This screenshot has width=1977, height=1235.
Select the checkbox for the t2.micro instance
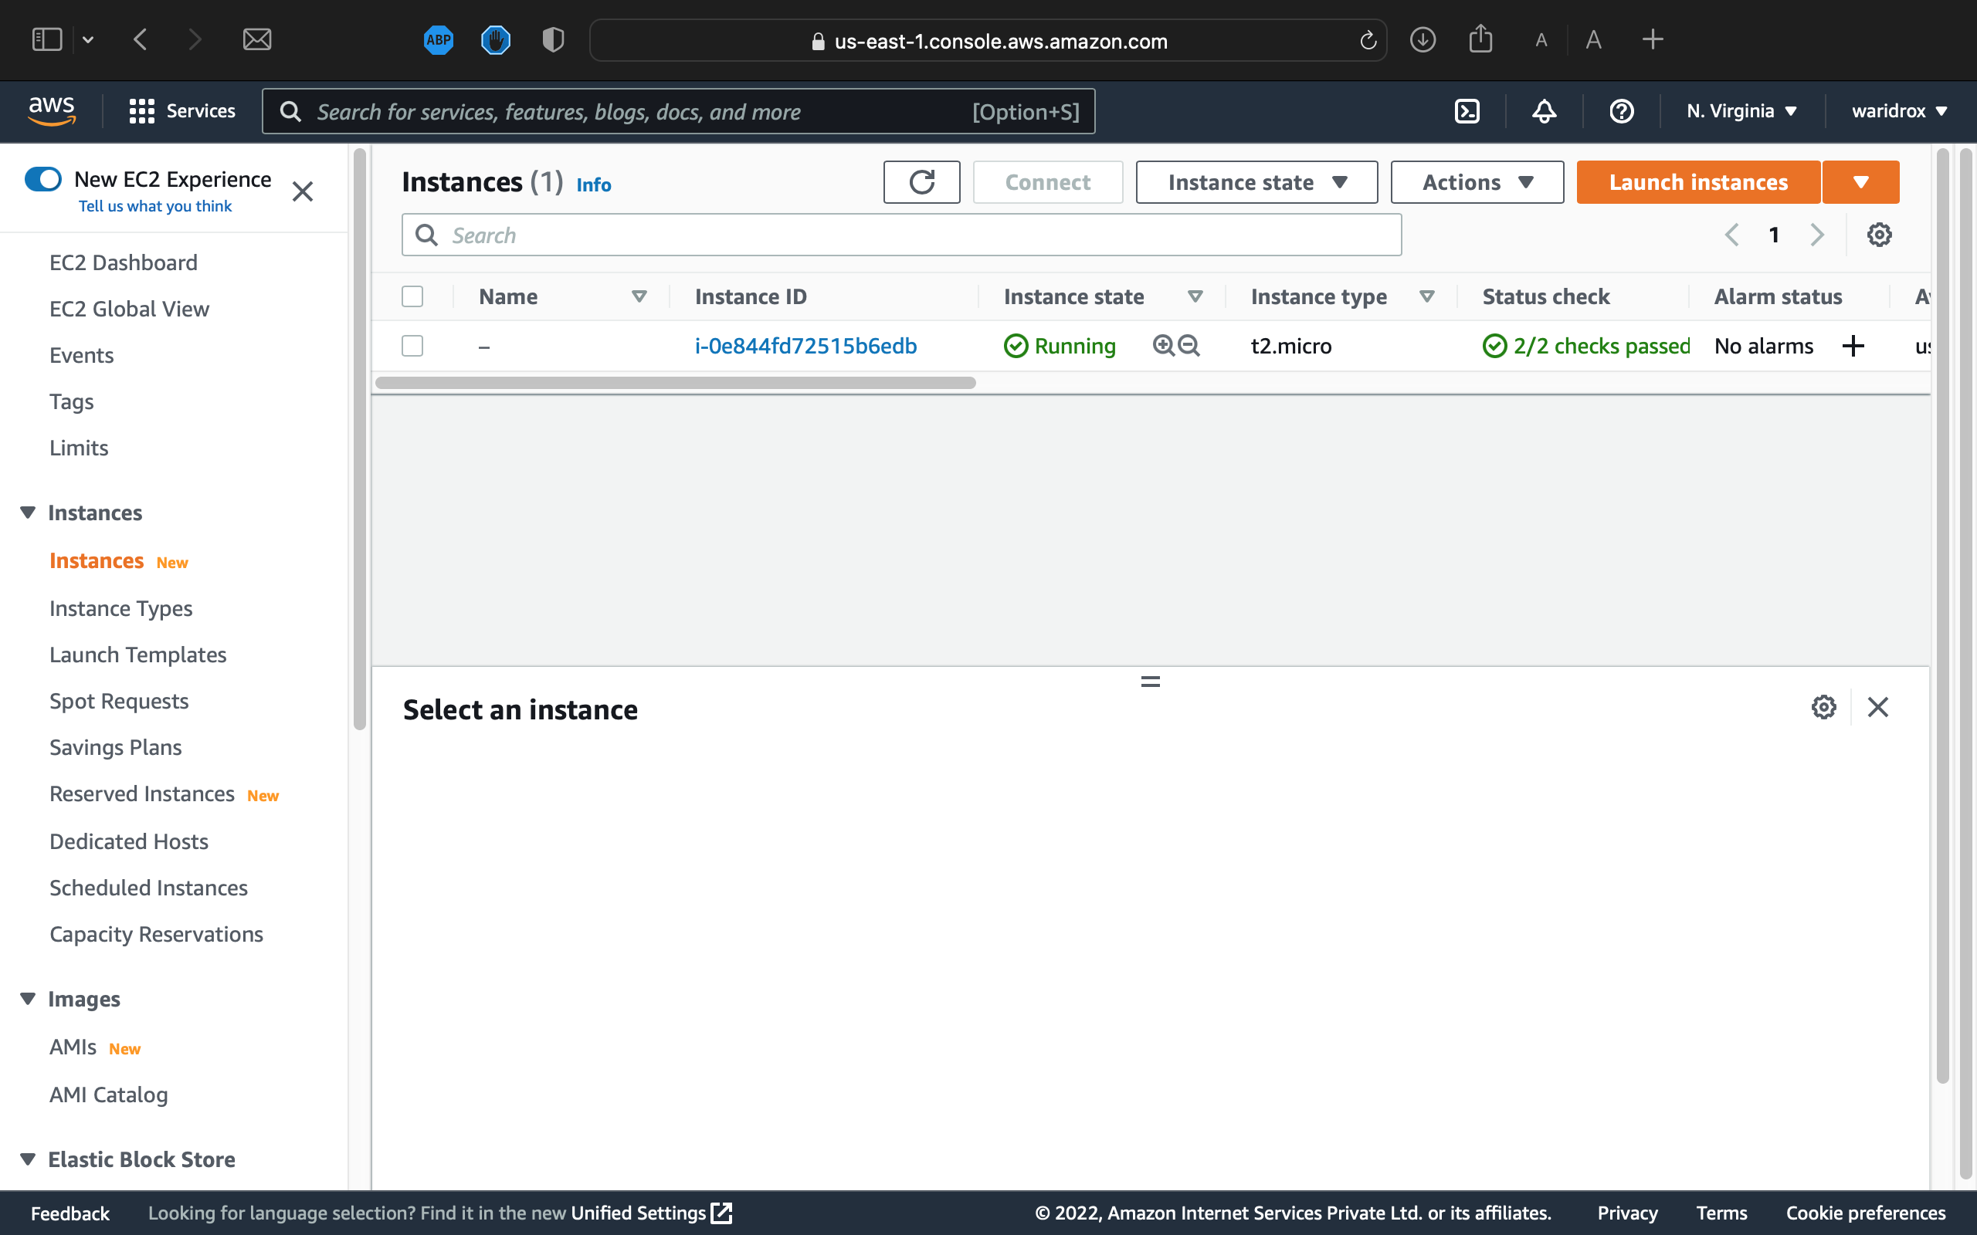coord(412,346)
